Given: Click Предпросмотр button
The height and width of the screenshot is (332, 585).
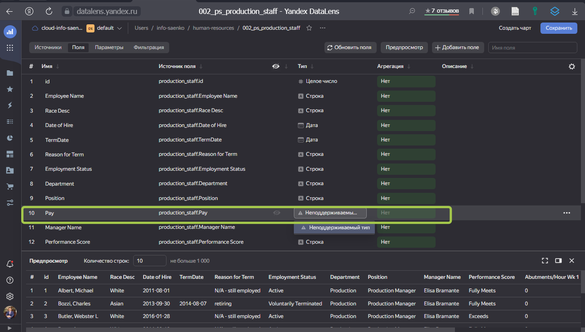Looking at the screenshot, I should tap(405, 47).
